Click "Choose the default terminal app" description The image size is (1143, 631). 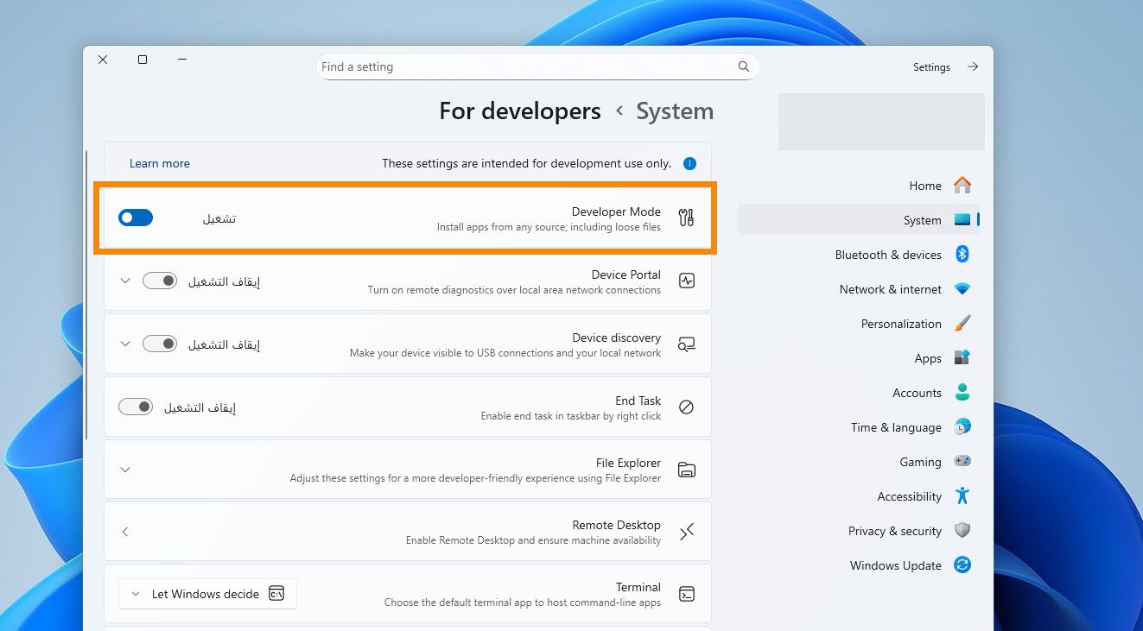pyautogui.click(x=523, y=603)
